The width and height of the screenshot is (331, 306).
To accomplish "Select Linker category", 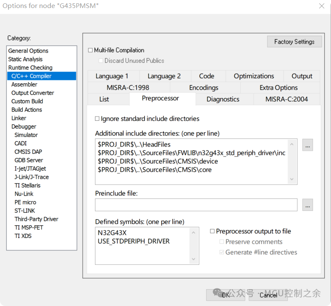I will [x=42, y=118].
